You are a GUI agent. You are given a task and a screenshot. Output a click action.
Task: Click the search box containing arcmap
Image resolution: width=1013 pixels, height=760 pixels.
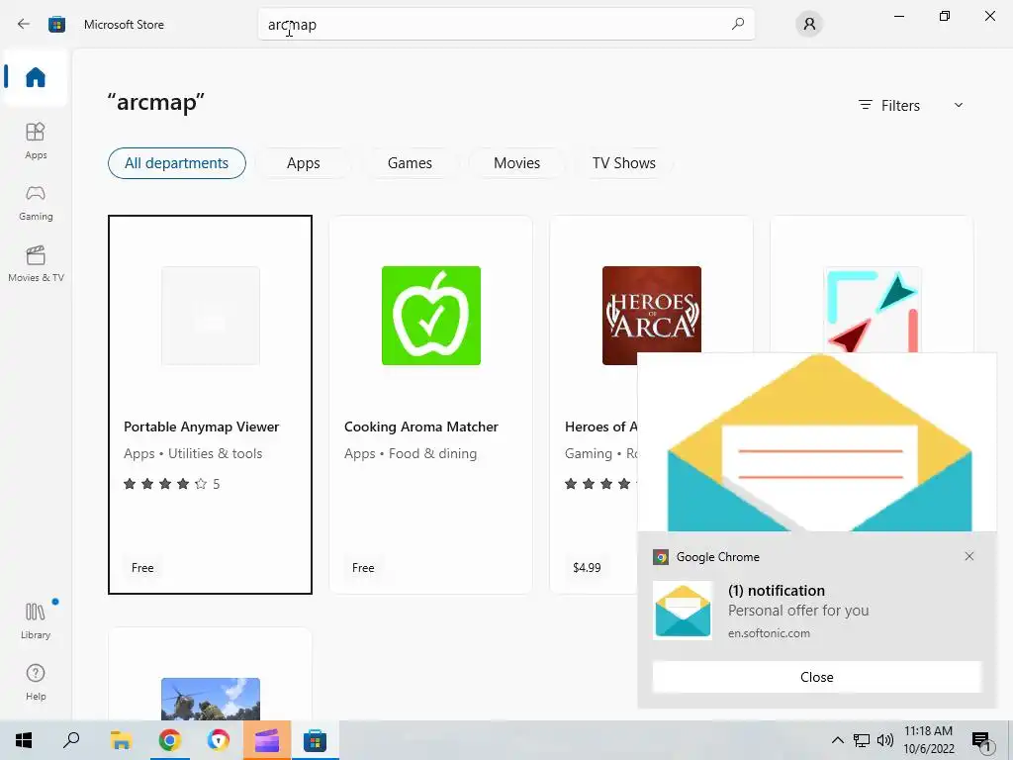click(x=506, y=25)
